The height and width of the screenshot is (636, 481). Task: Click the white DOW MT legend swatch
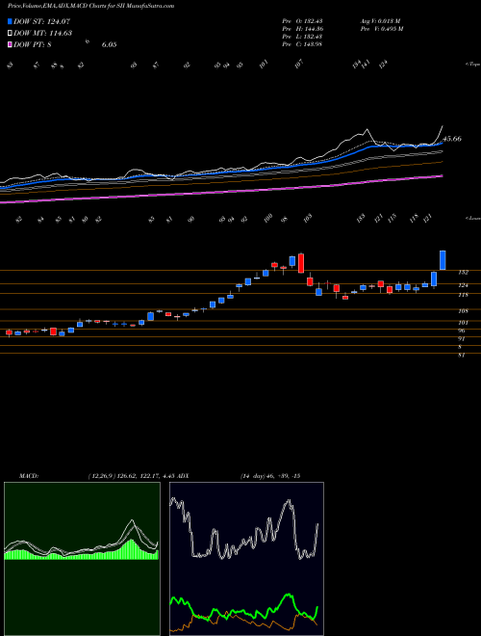coord(10,33)
